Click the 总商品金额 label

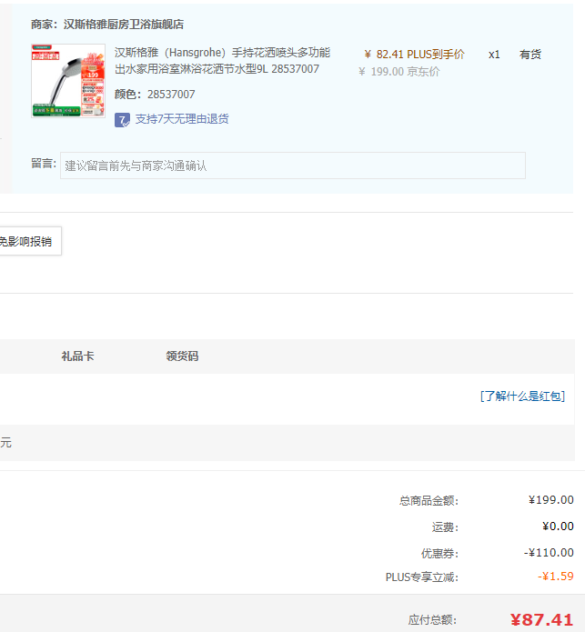coord(429,501)
